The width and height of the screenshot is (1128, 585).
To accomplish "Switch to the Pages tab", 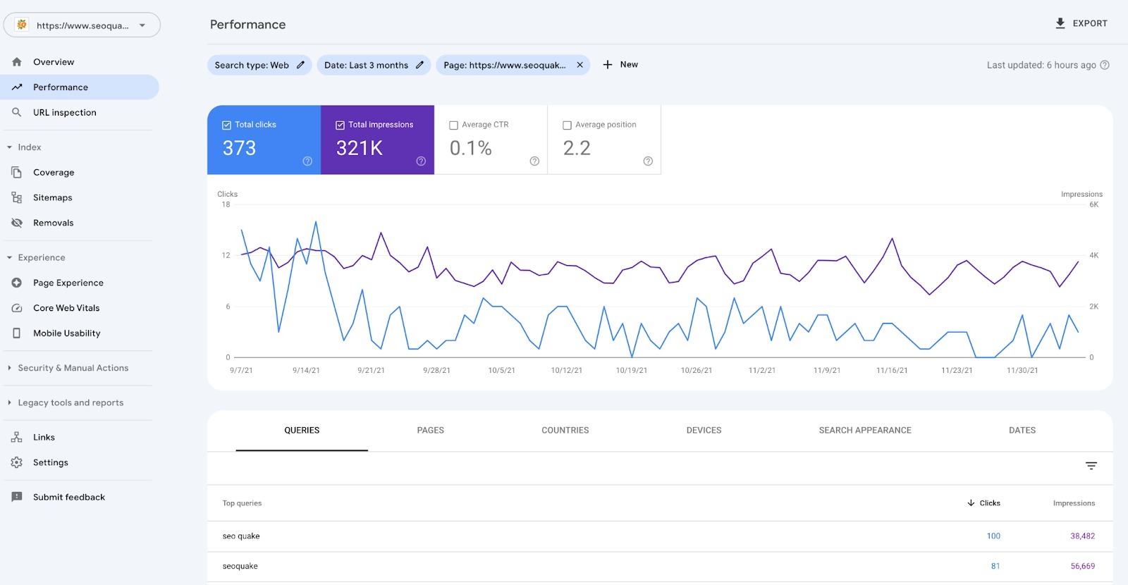I will [430, 430].
